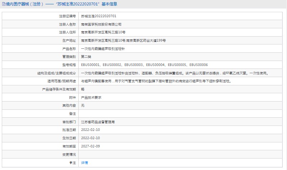Click the 批准日期 row label
Image resolution: width=287 pixels, height=170 pixels.
click(x=69, y=130)
